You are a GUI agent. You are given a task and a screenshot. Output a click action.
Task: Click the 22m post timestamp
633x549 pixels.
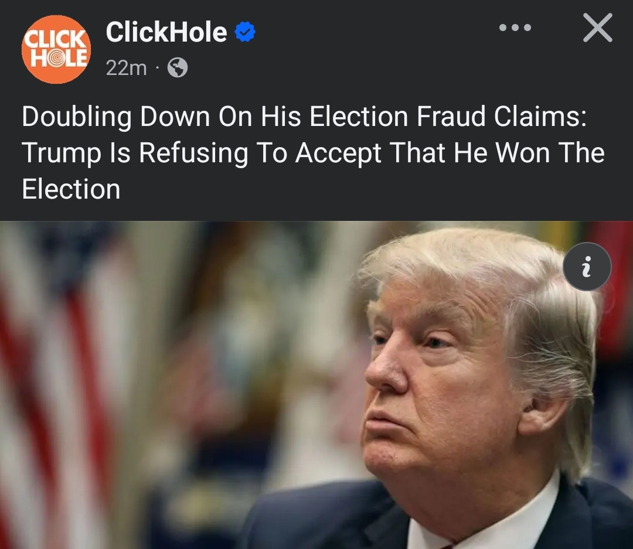pyautogui.click(x=126, y=68)
